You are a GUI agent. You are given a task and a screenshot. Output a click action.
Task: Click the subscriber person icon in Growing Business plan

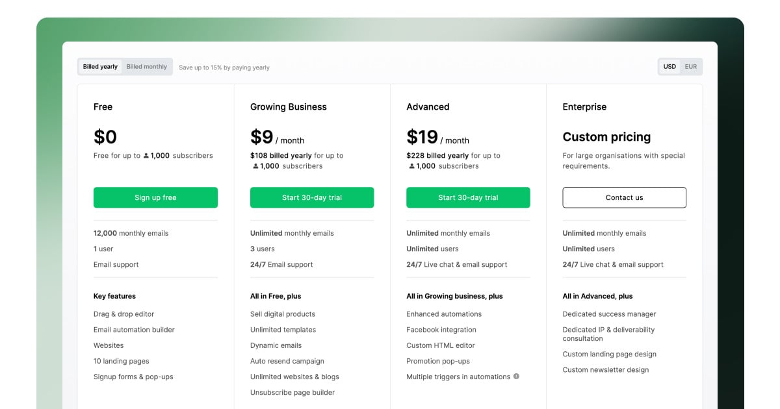click(x=255, y=166)
